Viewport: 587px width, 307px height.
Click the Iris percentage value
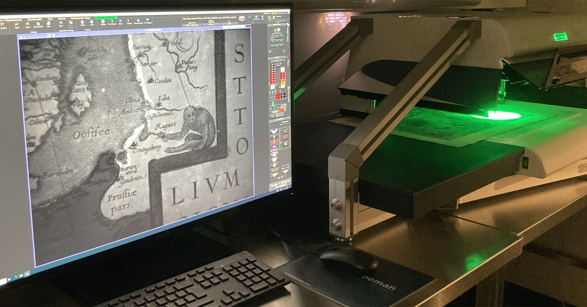point(229,24)
